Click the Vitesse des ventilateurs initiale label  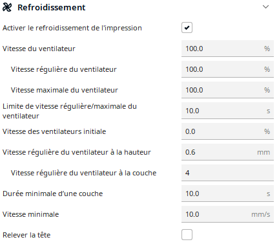pos(54,131)
